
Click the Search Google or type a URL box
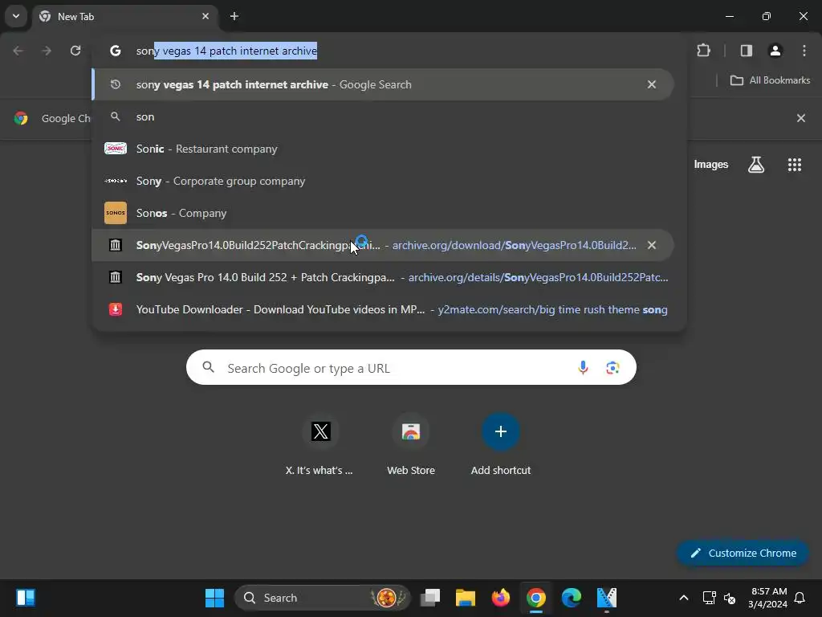[x=411, y=367]
